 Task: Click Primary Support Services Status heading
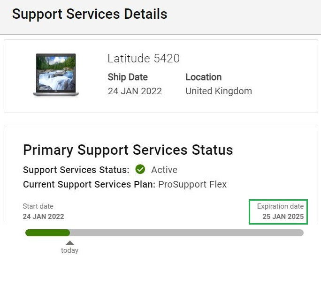[x=128, y=150]
